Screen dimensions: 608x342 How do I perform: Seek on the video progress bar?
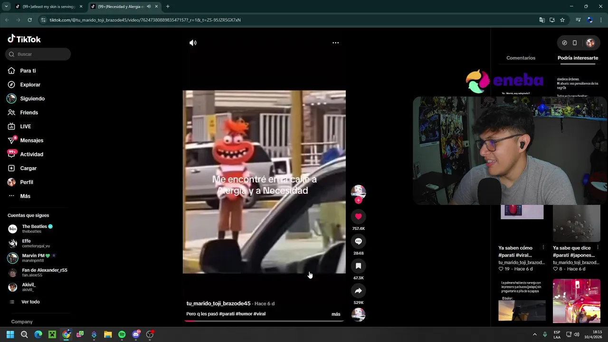[264, 321]
